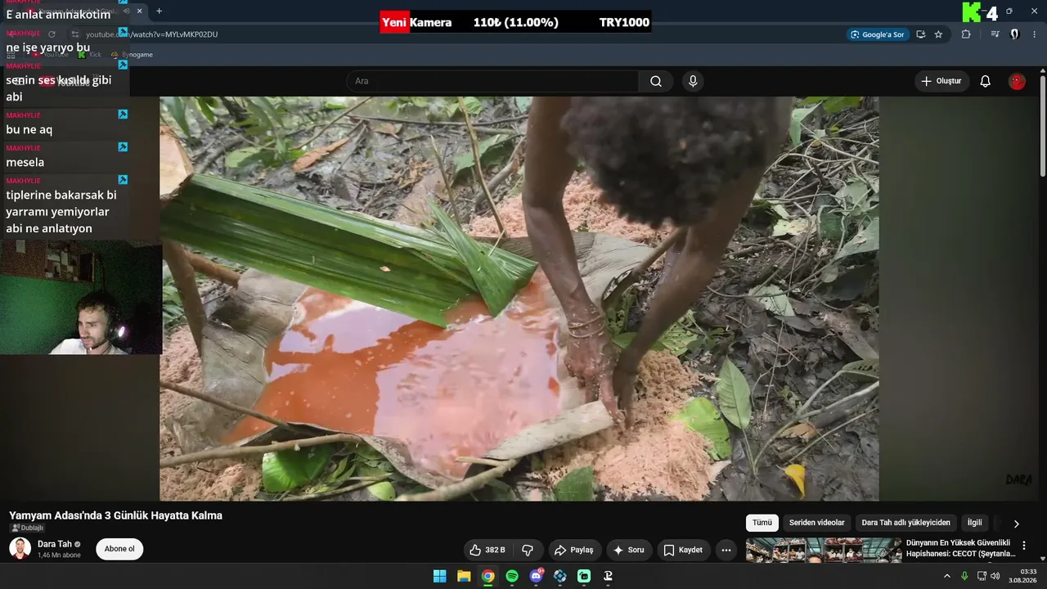Open the Chrome profile icon in toolbar
This screenshot has height=589, width=1047.
pos(1014,34)
